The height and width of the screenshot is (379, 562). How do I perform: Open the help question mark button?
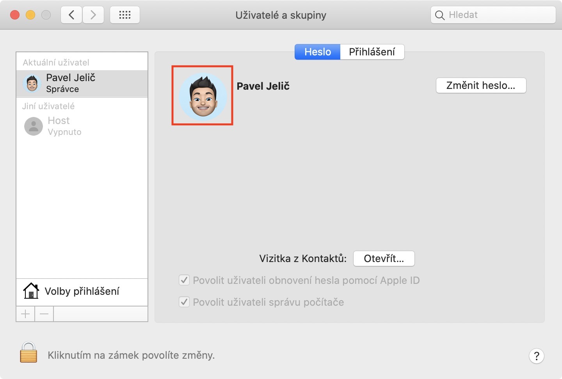coord(536,356)
